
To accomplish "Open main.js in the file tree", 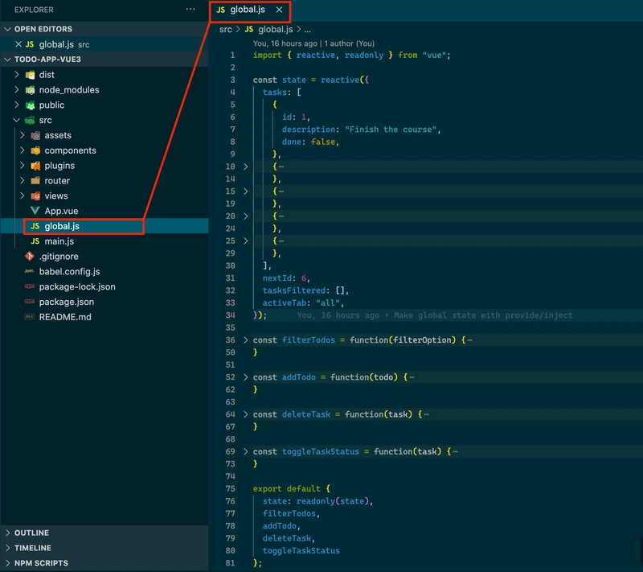I will (104, 241).
